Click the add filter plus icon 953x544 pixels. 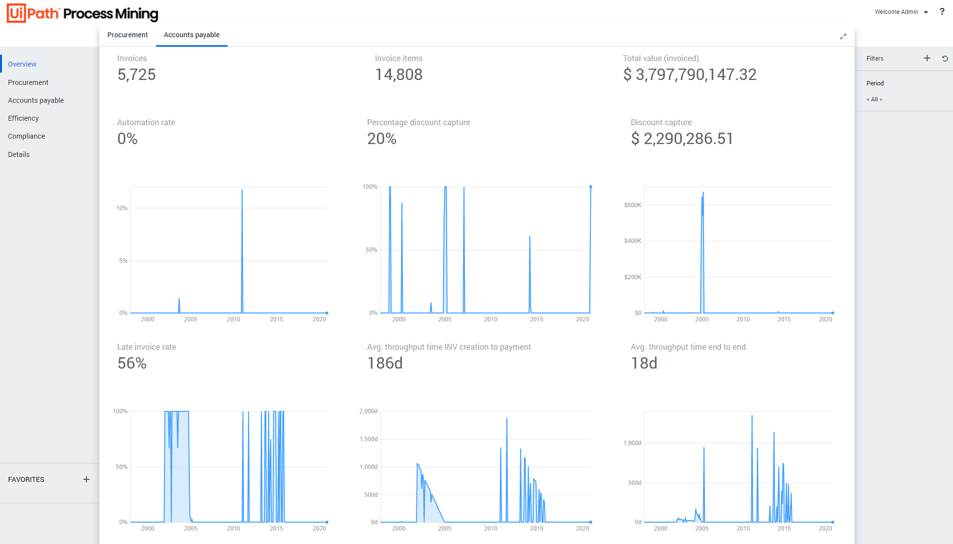(x=927, y=58)
